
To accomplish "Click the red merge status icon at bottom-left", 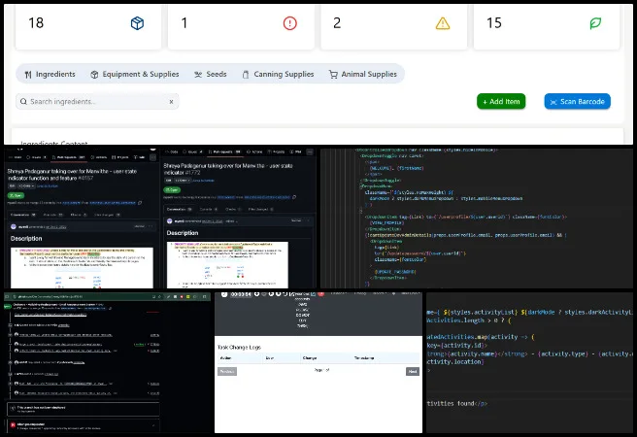I will pos(13,424).
